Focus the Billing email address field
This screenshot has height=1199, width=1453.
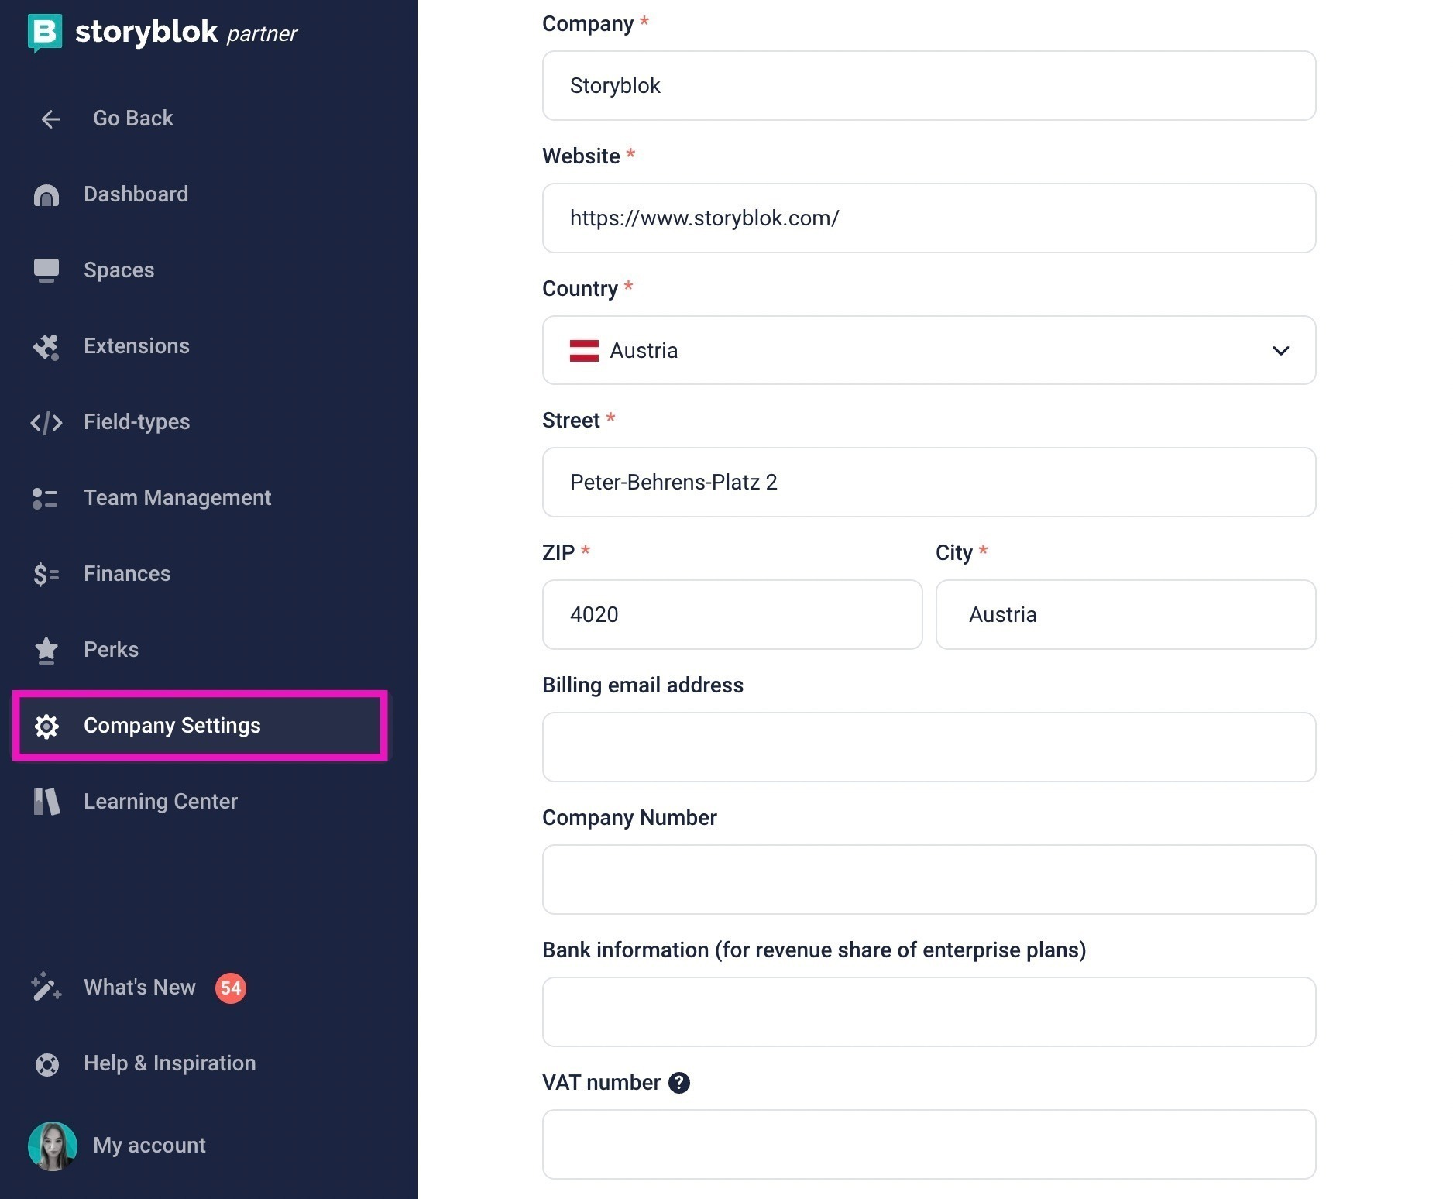(929, 747)
